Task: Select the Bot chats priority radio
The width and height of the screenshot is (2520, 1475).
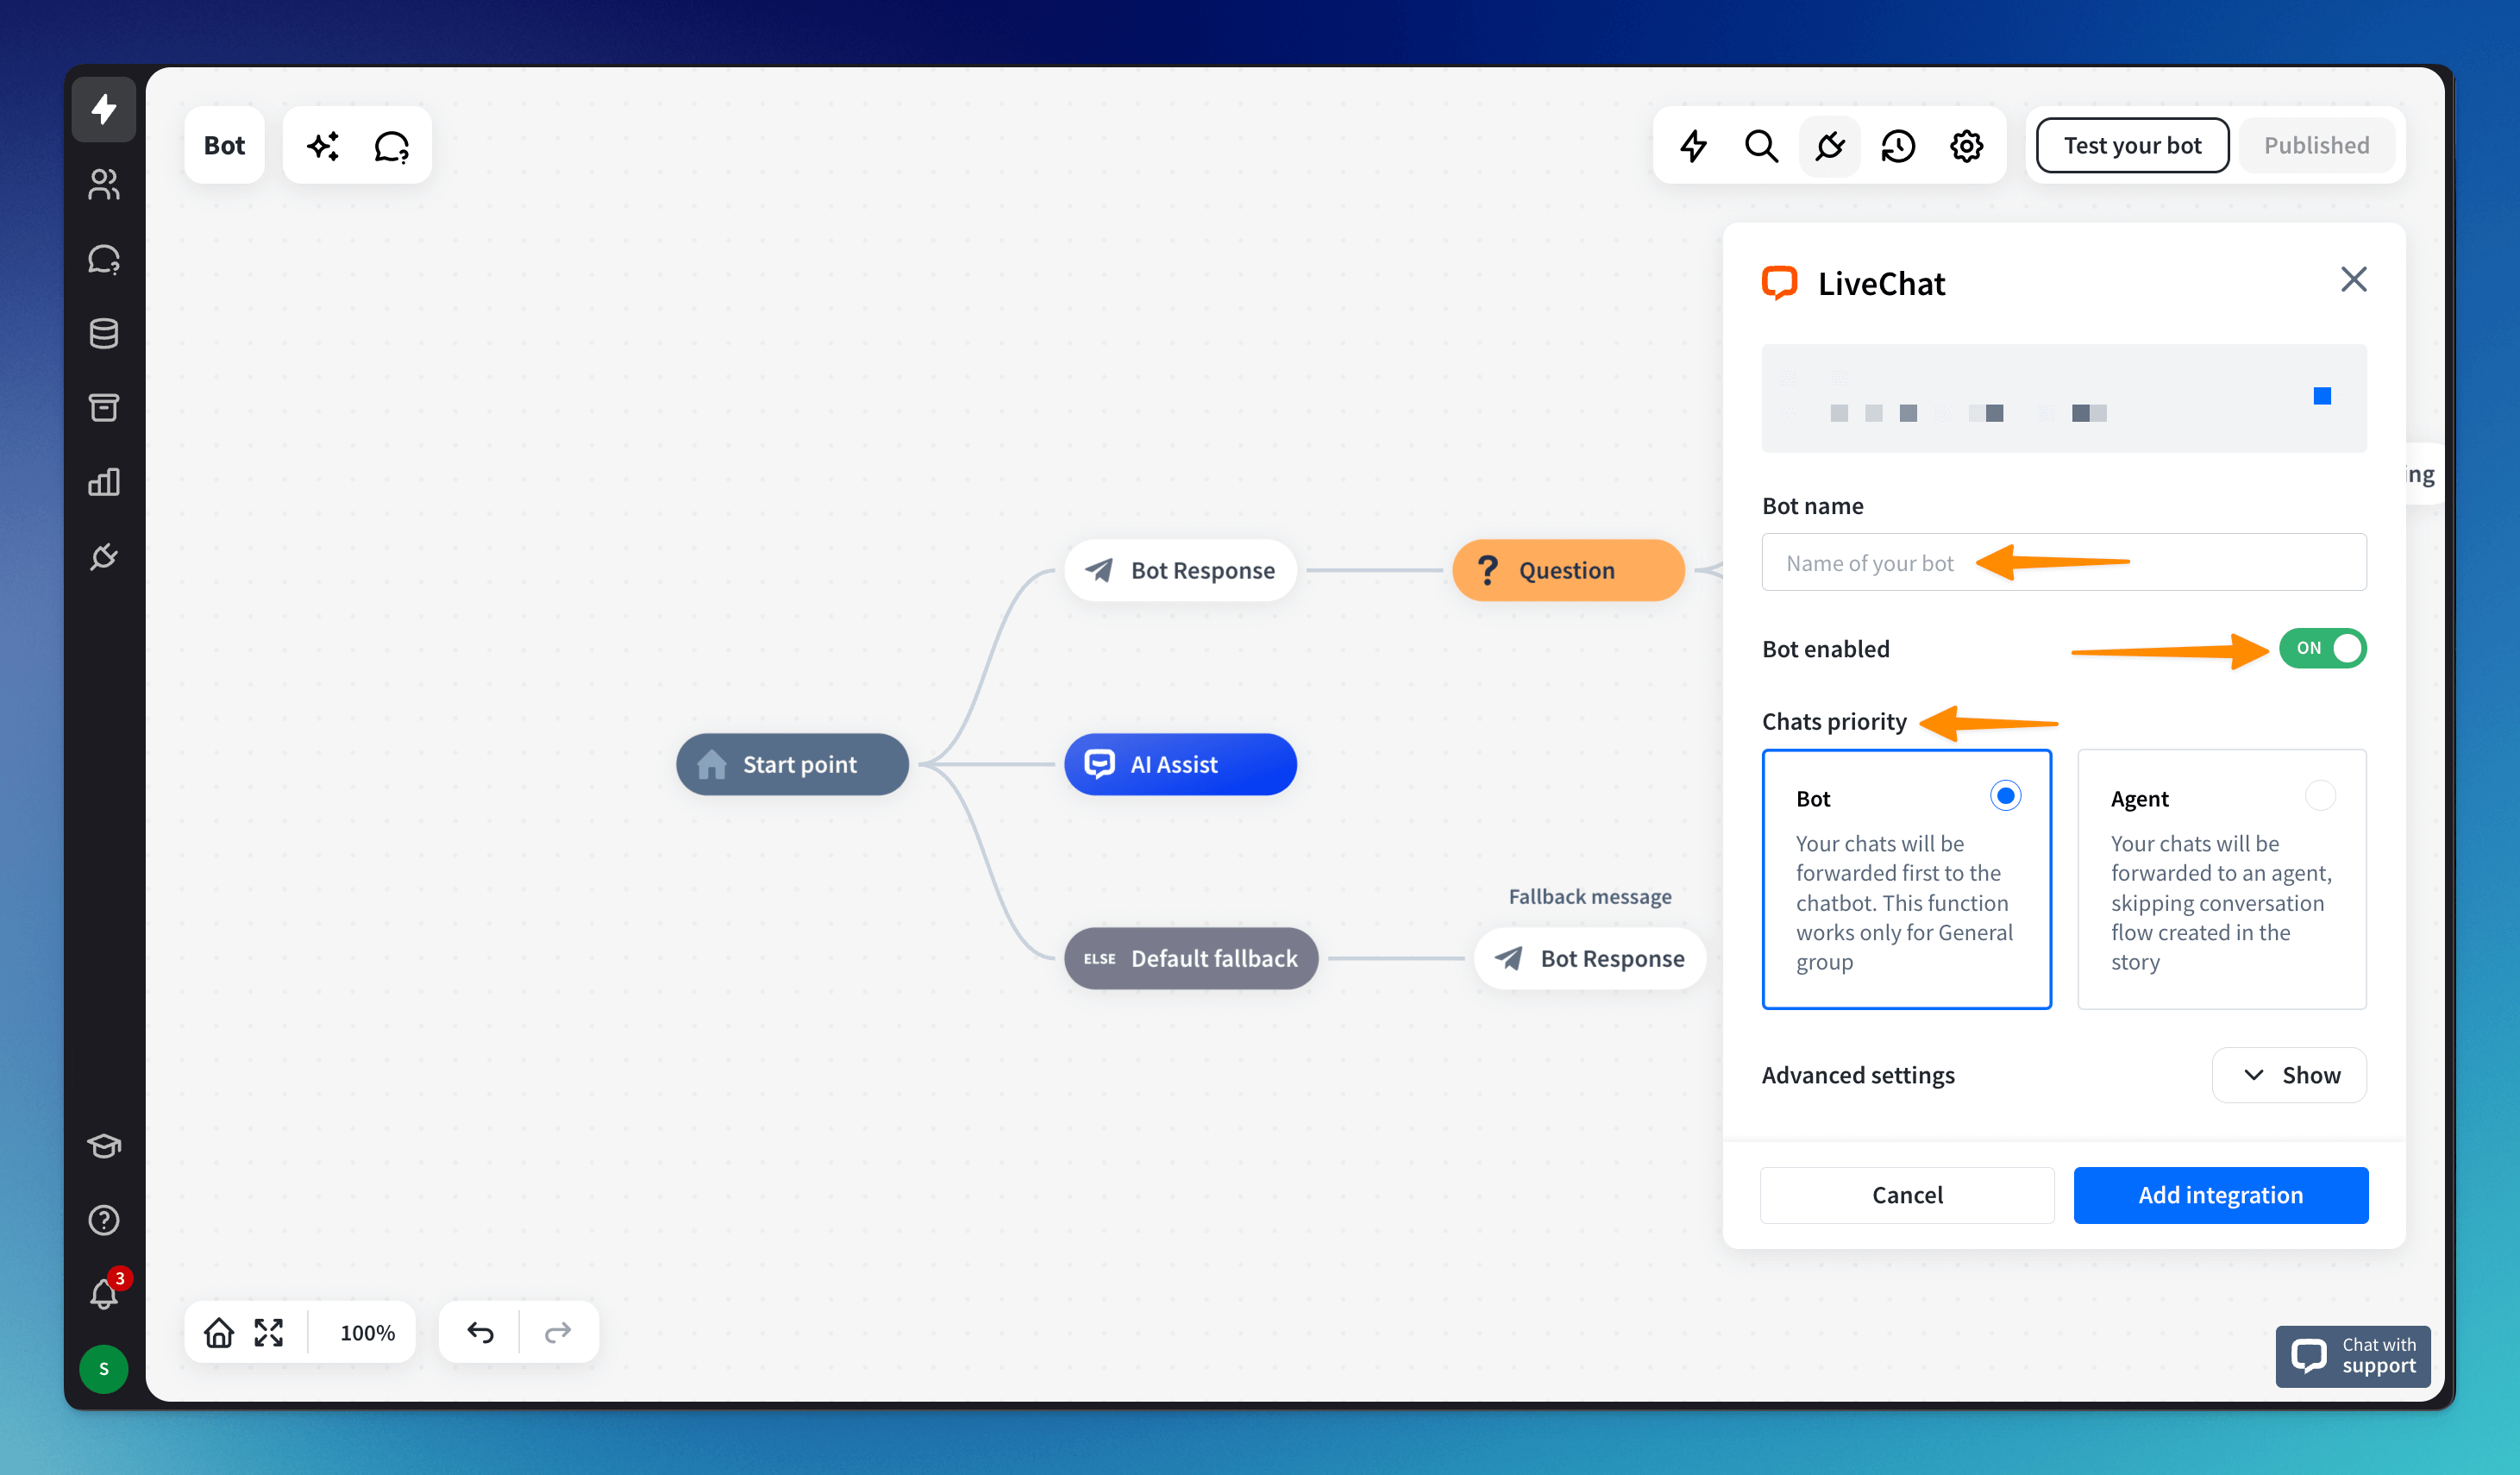Action: 2005,796
